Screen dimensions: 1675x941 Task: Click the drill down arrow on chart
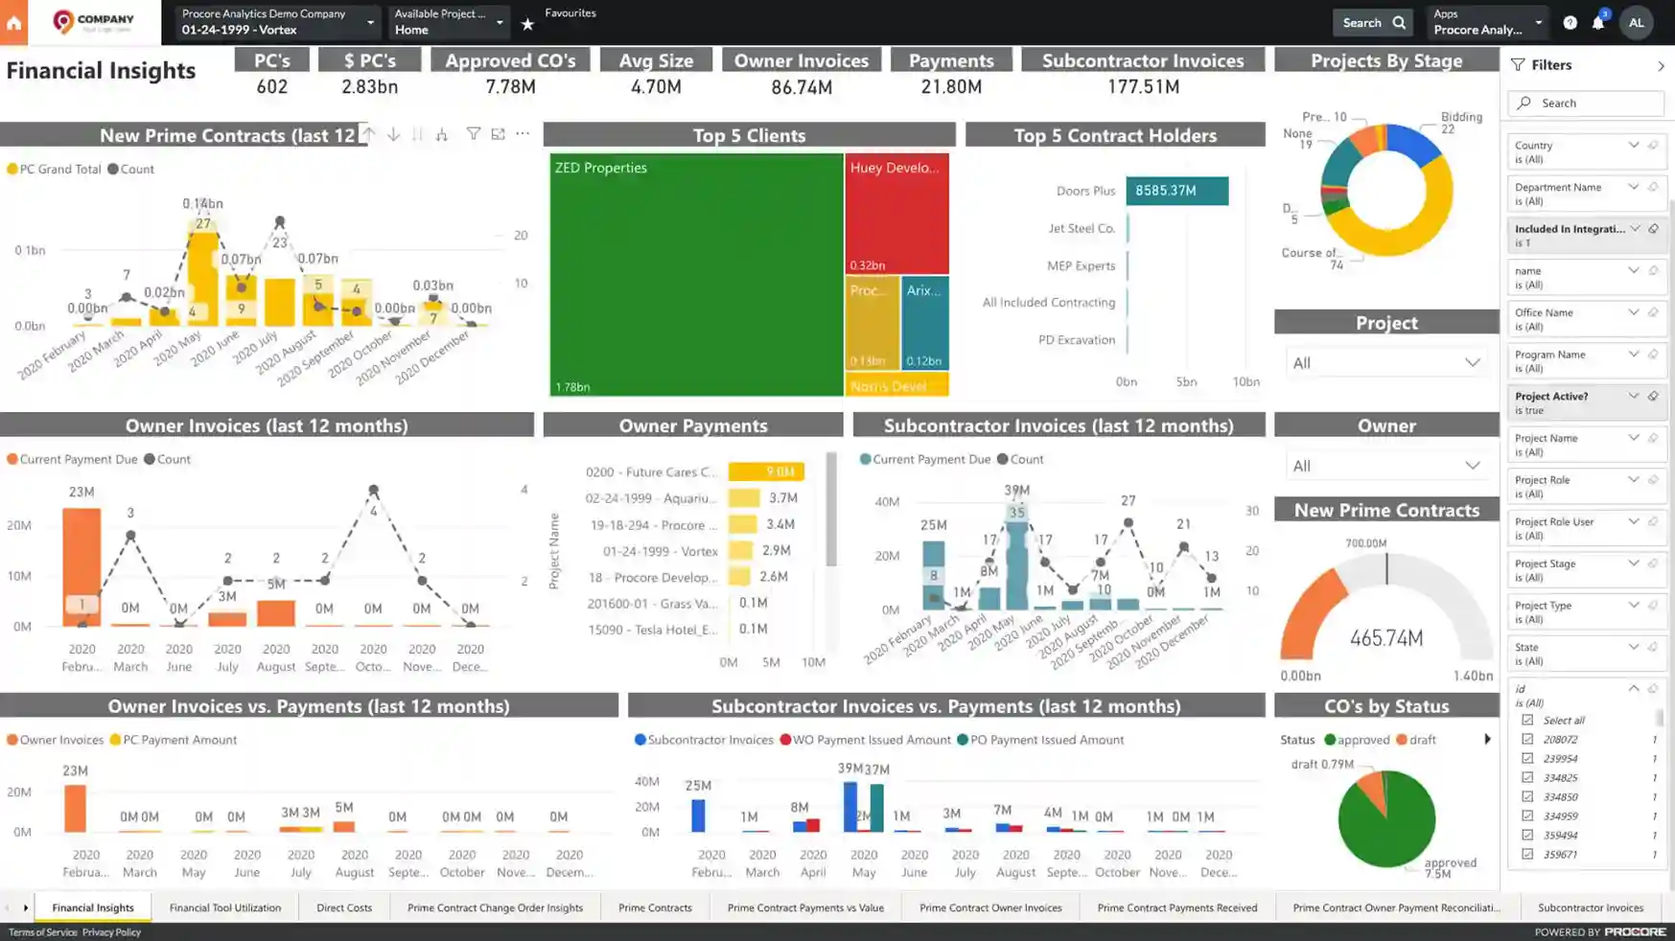394,134
